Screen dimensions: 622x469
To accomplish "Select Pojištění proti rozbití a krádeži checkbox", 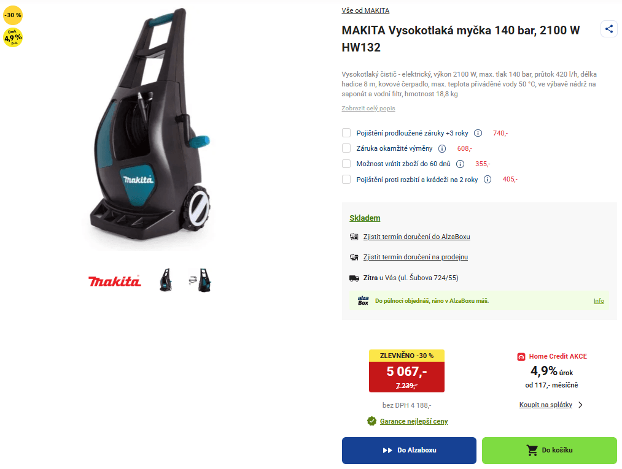I will point(346,180).
